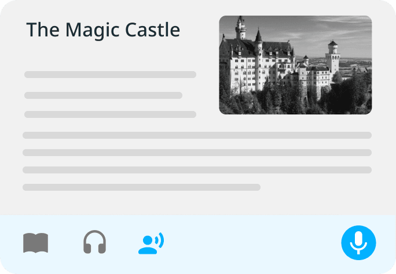The image size is (396, 274).
Task: Open the castle photo thumbnail
Action: click(295, 65)
